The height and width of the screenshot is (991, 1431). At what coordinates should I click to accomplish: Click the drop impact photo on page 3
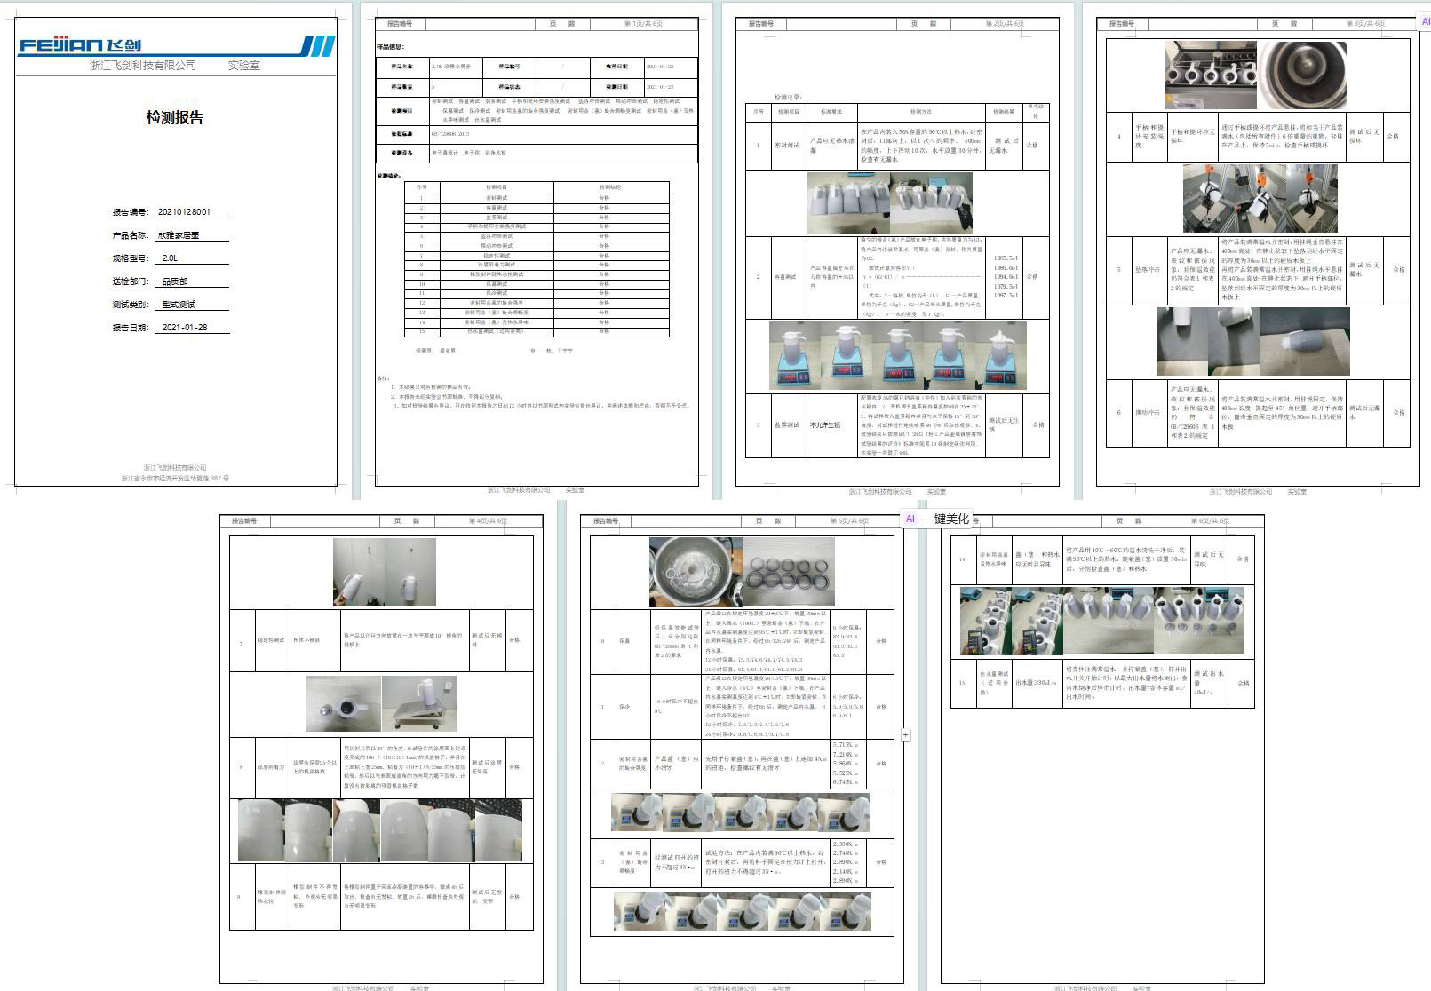[x=1252, y=342]
